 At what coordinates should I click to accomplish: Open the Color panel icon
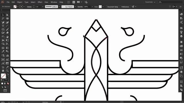coord(181,14)
